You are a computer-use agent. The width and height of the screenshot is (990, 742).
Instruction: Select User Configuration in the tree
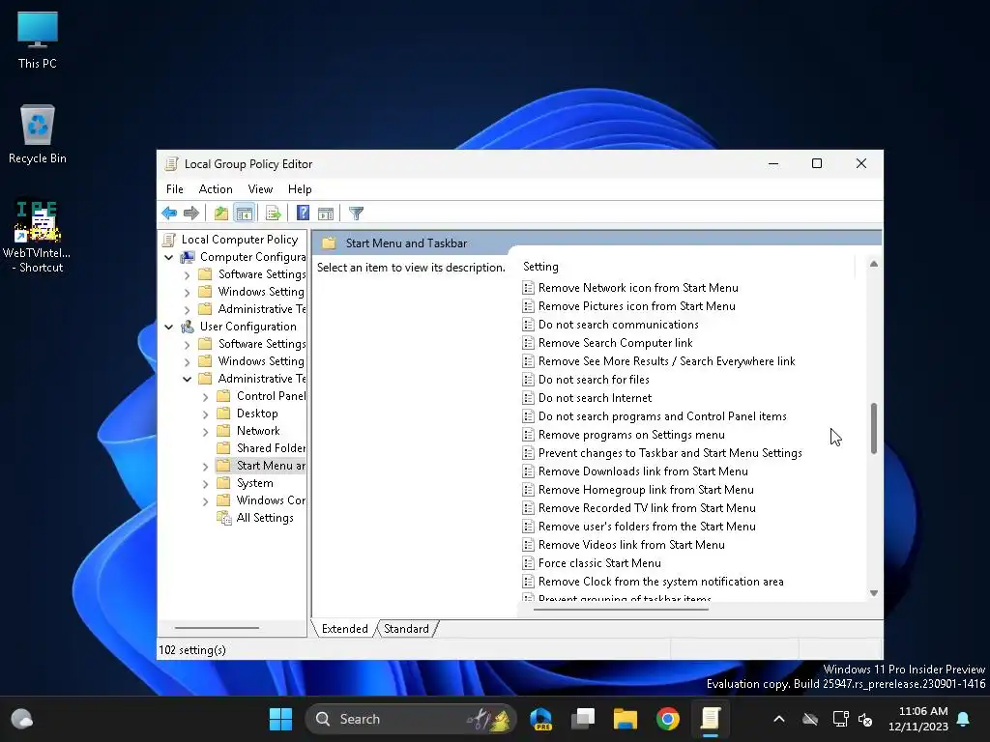pyautogui.click(x=247, y=327)
